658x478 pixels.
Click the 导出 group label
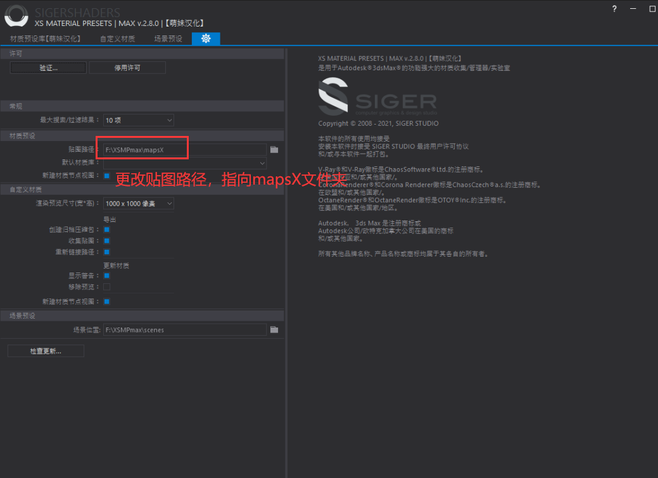[110, 219]
